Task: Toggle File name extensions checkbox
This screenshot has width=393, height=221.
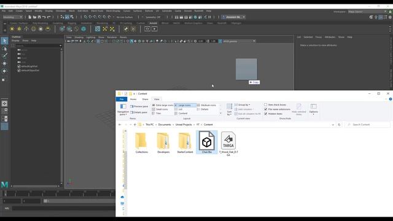Action: [265, 109]
